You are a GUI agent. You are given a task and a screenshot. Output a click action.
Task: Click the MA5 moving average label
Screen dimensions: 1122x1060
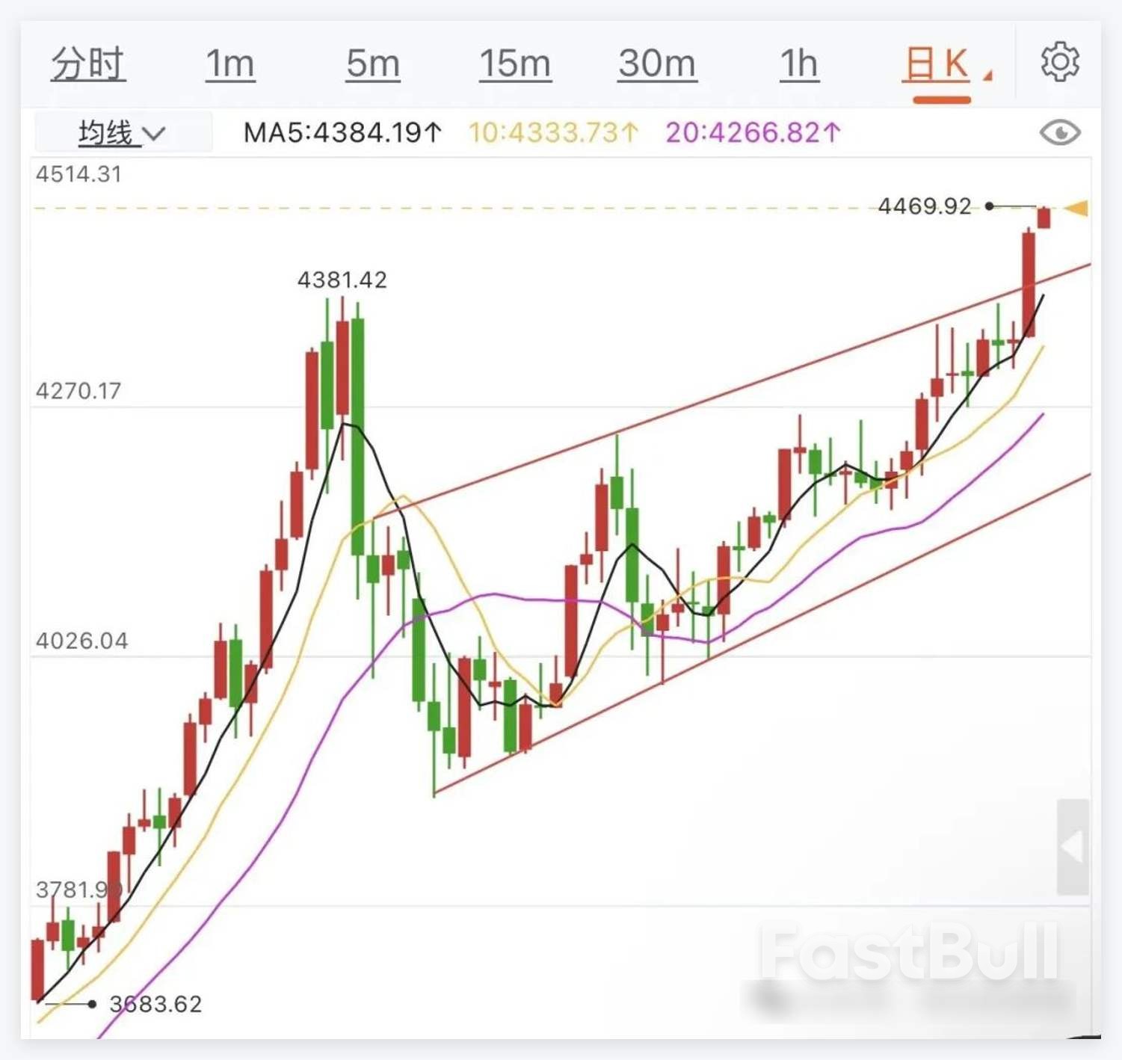point(342,132)
